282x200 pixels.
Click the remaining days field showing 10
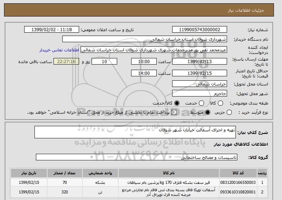tap(104, 61)
